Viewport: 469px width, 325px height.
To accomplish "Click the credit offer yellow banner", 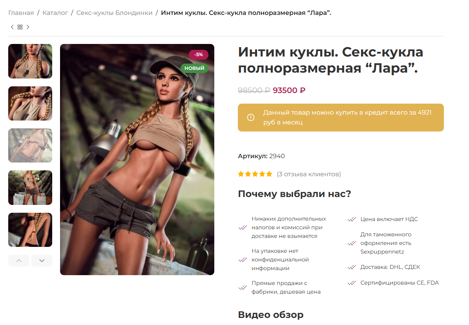I will coord(341,118).
